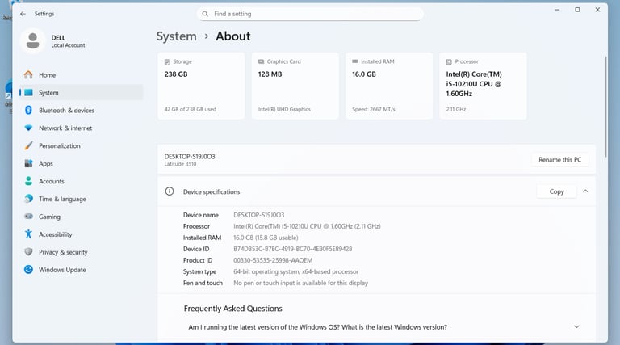Click the processor specification value text
The image size is (620, 345).
coord(307,226)
